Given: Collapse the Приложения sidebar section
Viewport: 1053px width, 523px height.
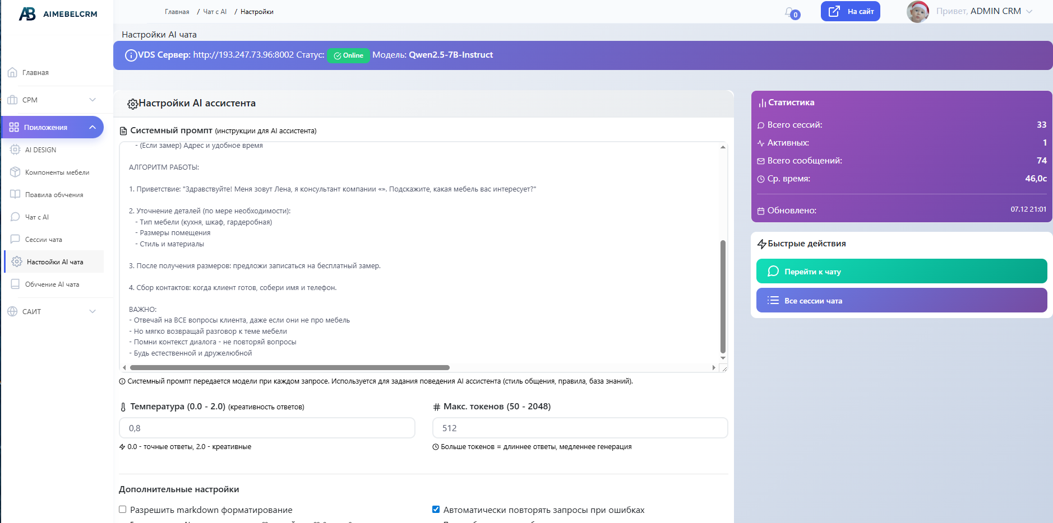Looking at the screenshot, I should 93,127.
